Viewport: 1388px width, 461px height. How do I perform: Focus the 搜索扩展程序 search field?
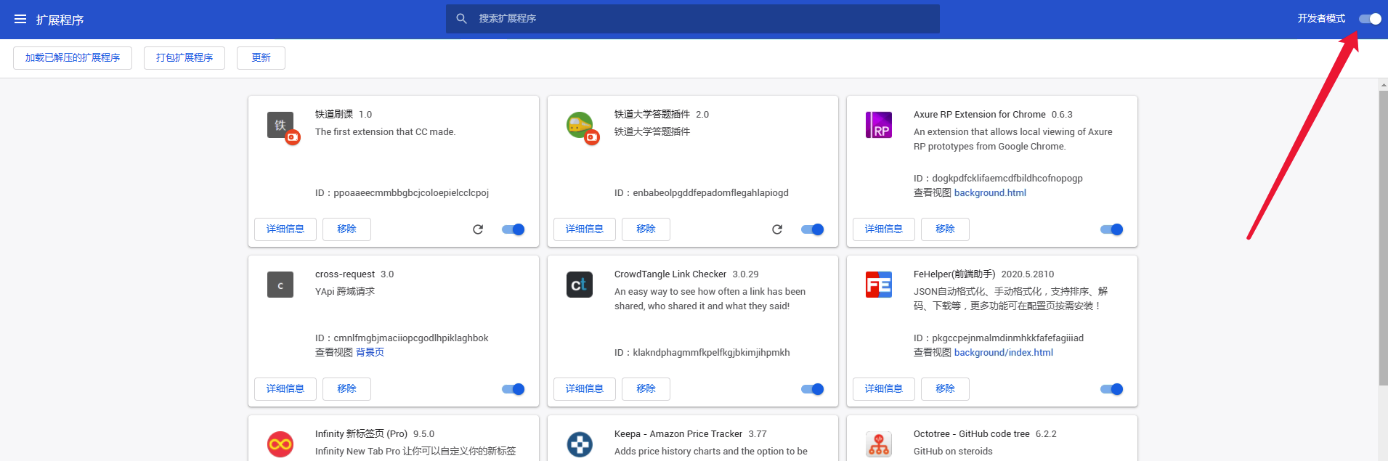[693, 19]
